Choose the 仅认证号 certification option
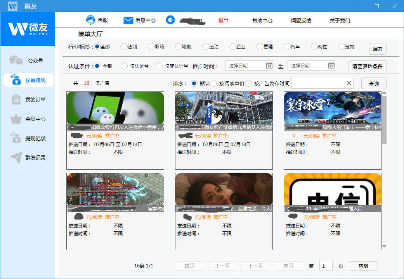Image resolution: width=404 pixels, height=279 pixels. coord(124,66)
